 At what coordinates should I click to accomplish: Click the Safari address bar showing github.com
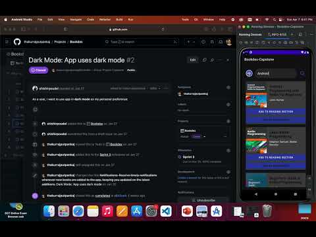(118, 29)
